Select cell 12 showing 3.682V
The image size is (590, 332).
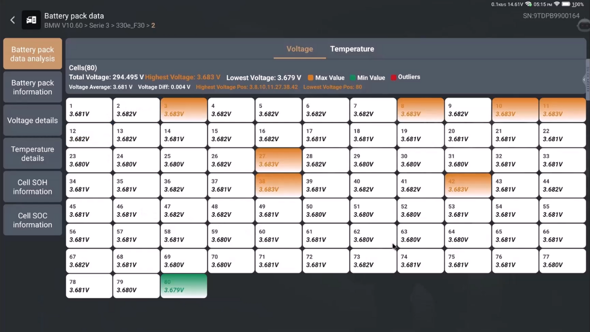[89, 135]
